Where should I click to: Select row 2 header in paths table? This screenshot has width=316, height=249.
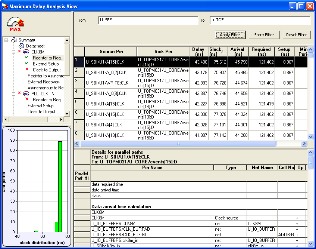click(x=79, y=73)
